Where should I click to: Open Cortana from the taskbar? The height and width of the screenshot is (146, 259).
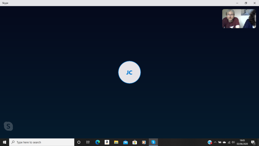click(x=79, y=142)
